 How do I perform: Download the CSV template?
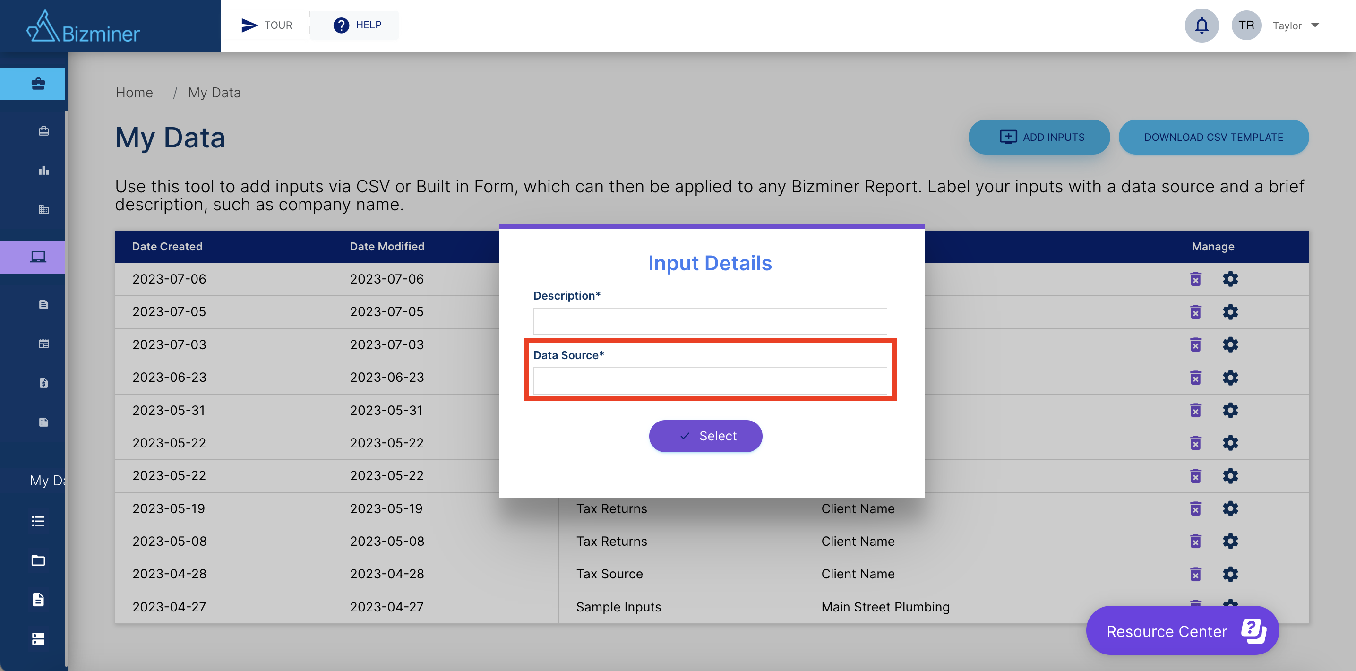coord(1213,137)
